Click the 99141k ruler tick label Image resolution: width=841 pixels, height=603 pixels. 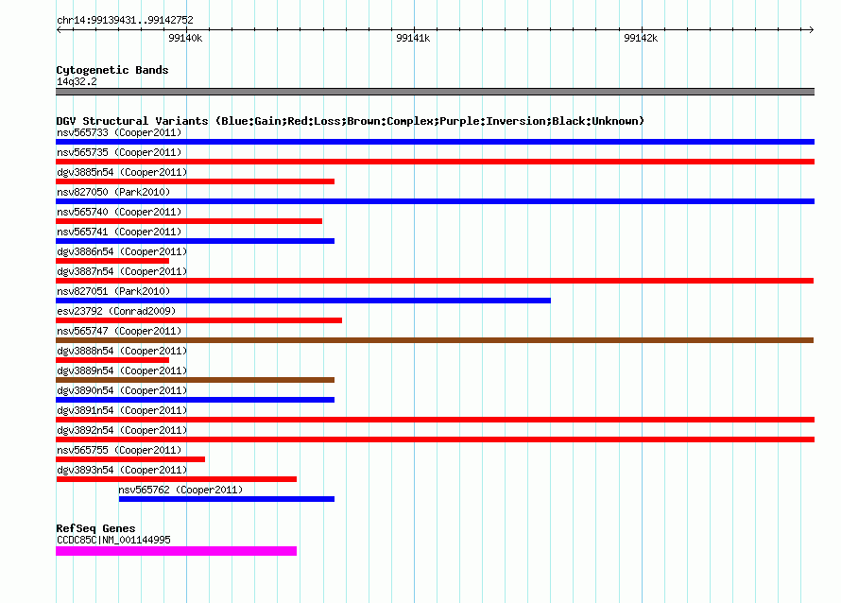[x=413, y=38]
